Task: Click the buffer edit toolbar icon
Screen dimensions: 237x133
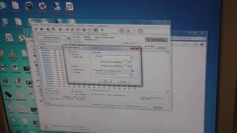Action: (x=60, y=30)
